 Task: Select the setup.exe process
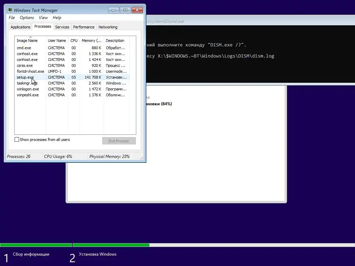click(x=72, y=77)
